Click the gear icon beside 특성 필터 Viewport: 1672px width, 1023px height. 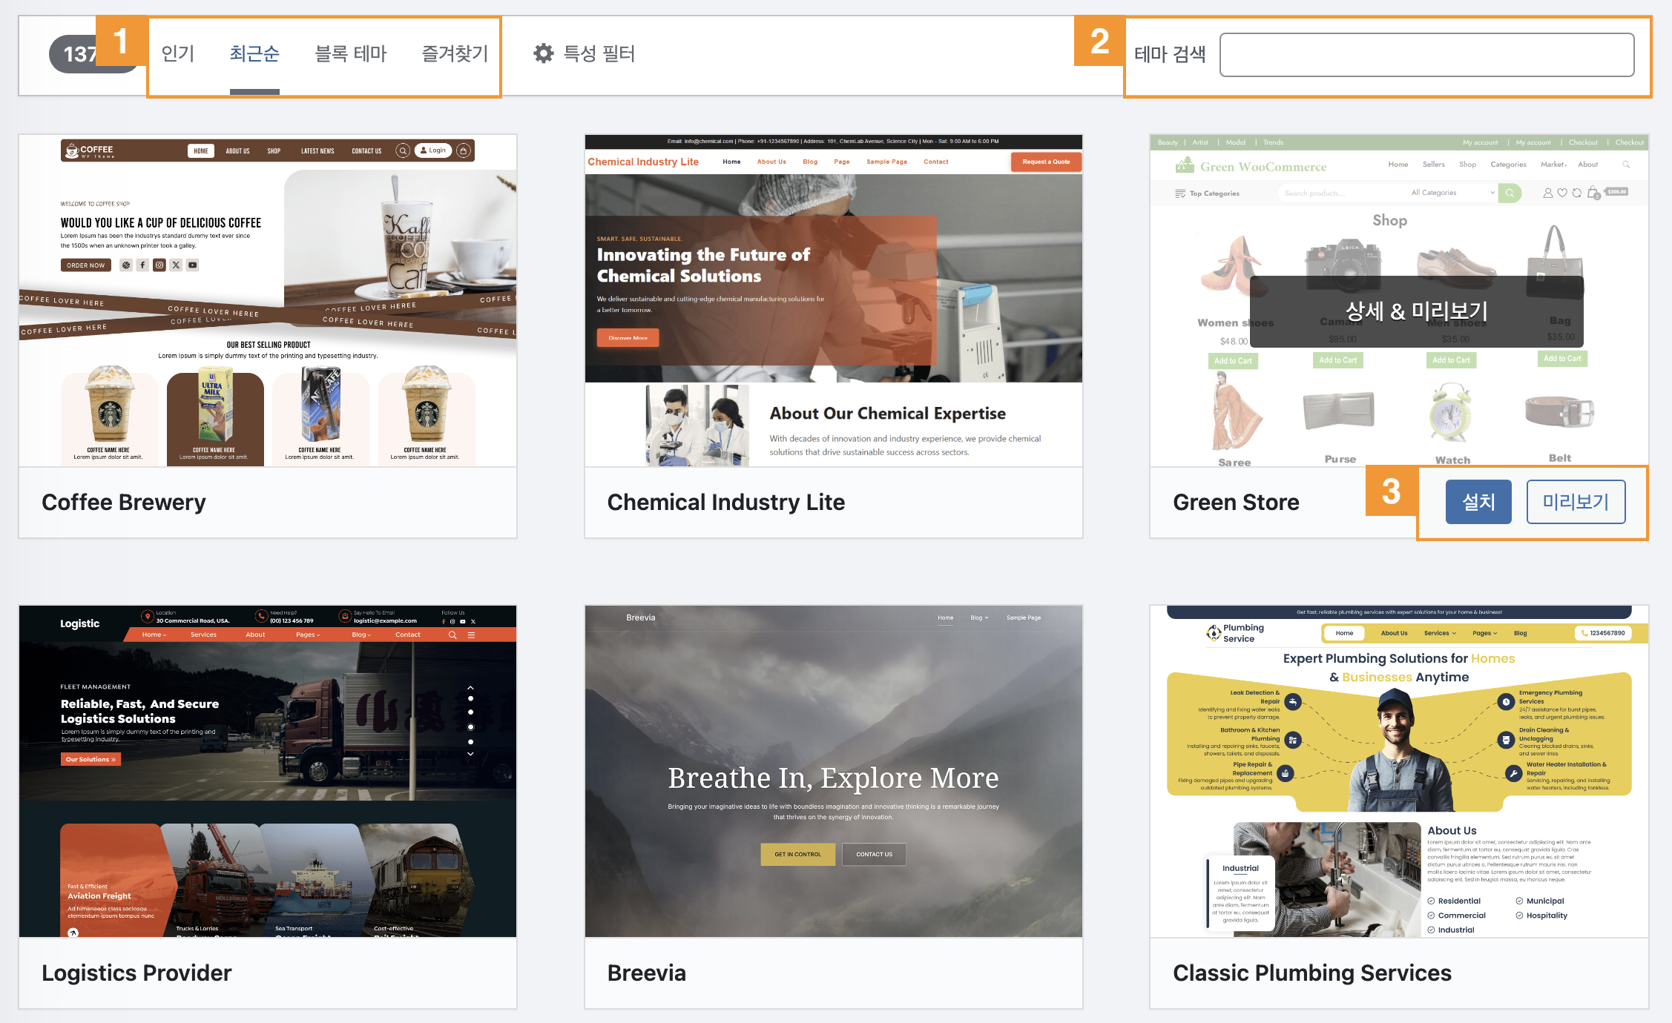tap(544, 53)
